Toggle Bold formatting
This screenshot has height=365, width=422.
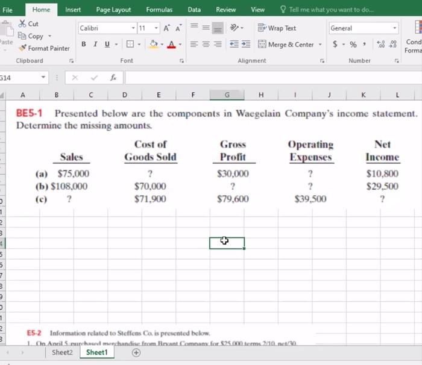coord(84,44)
